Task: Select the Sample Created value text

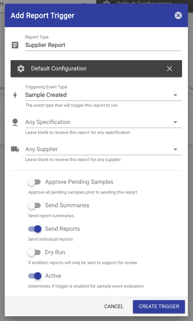Action: tap(46, 95)
